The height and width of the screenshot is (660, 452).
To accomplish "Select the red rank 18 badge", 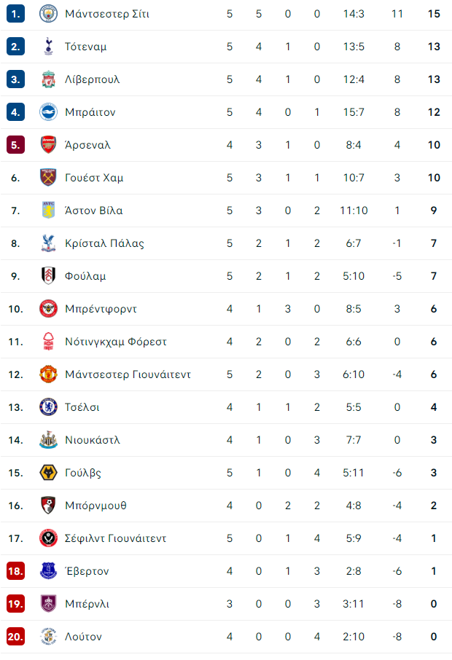I will [x=15, y=571].
